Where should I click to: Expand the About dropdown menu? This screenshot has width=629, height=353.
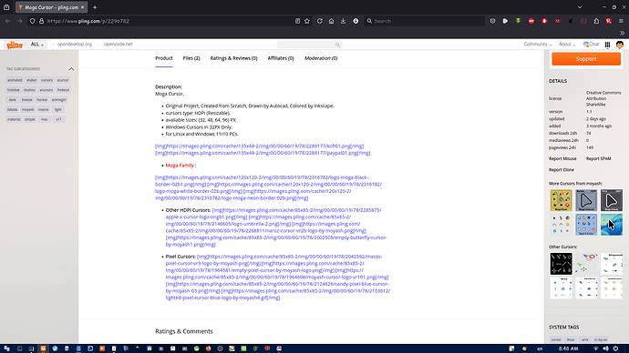(567, 45)
